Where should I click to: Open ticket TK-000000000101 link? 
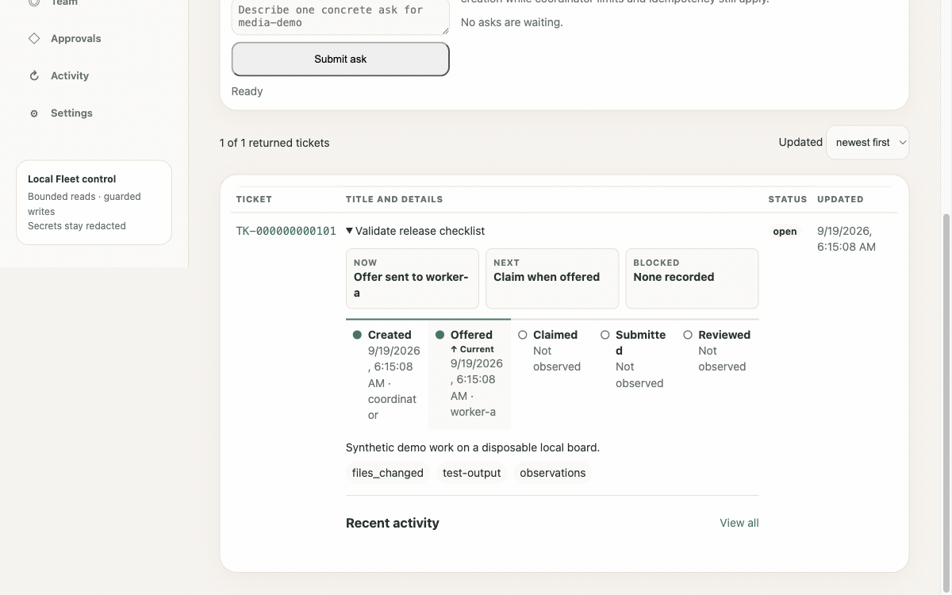[286, 231]
